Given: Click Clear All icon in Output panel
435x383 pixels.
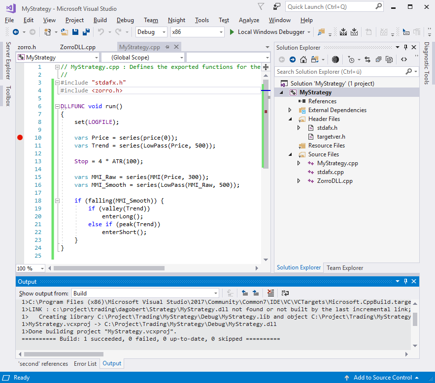Looking at the screenshot, I should click(x=270, y=293).
